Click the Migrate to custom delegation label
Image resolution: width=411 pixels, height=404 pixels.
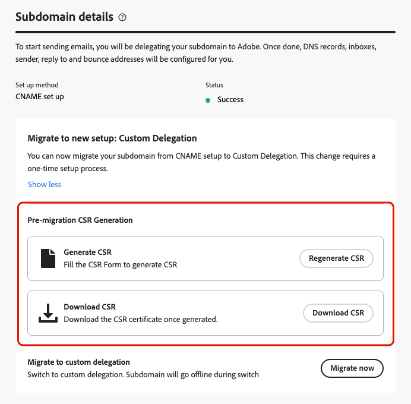[79, 362]
